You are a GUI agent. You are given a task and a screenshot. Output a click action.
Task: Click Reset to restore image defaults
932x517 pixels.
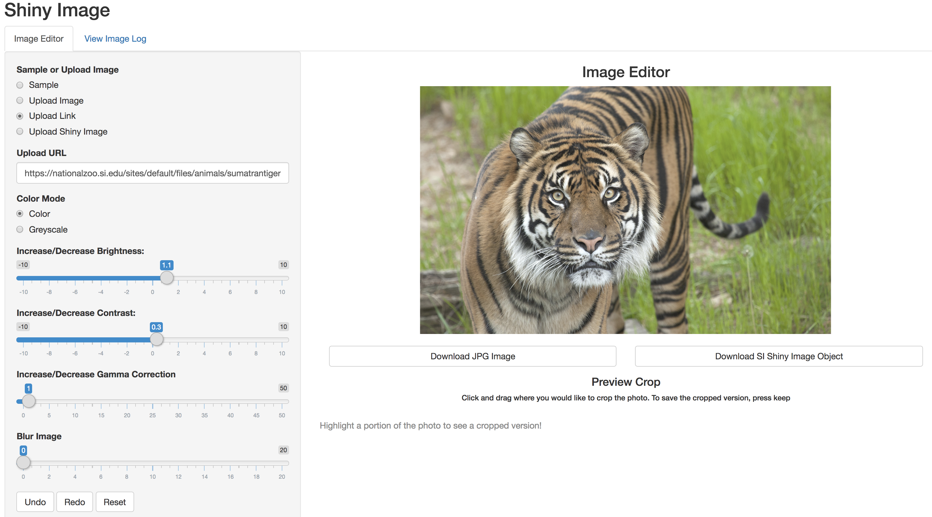pos(114,502)
